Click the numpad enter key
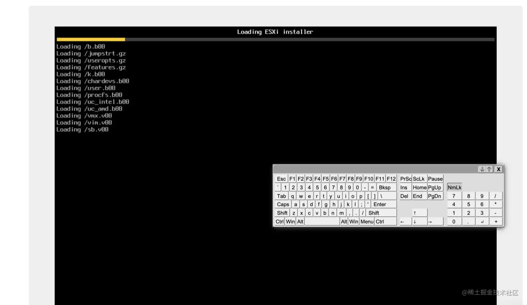Screen dimensions: 527x305 (x=482, y=221)
